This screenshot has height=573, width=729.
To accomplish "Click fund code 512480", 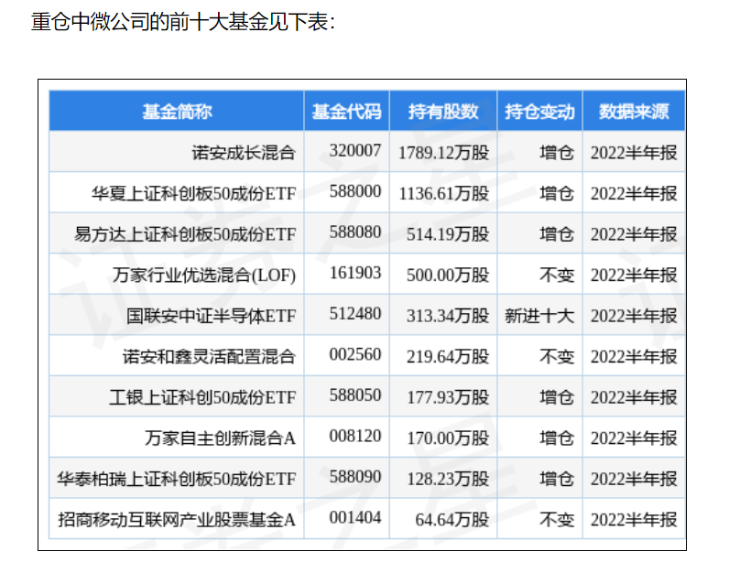I will pyautogui.click(x=355, y=314).
